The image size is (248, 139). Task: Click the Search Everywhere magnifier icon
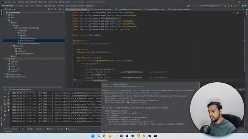coord(239,6)
